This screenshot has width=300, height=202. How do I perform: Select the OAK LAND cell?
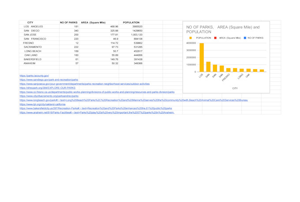(x=39, y=55)
